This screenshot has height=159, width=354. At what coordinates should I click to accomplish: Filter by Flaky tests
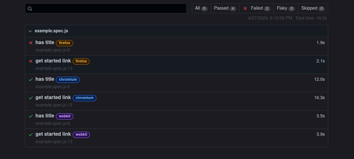pyautogui.click(x=286, y=8)
